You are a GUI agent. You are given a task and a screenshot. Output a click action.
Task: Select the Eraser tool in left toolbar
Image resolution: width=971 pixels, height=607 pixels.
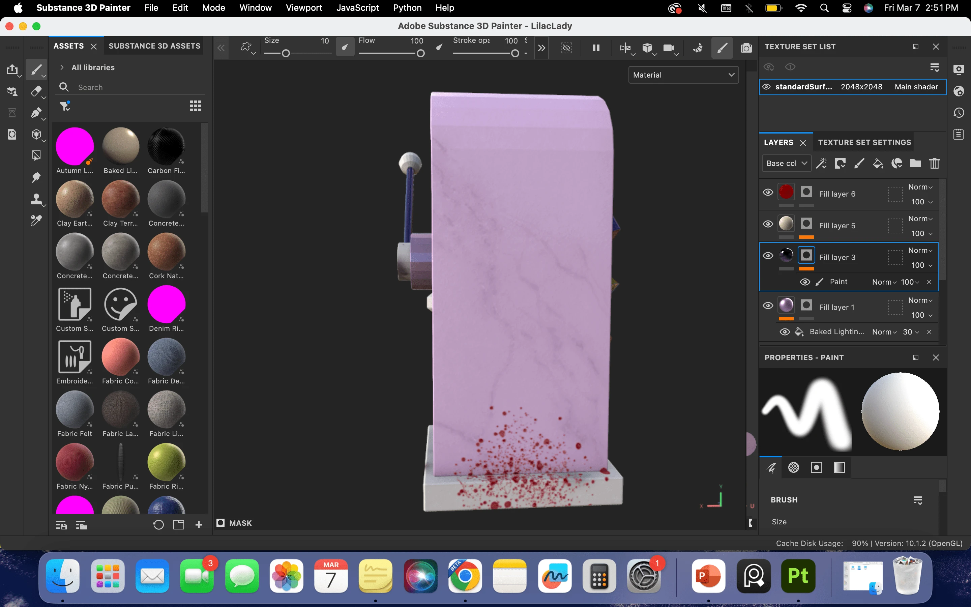(36, 91)
